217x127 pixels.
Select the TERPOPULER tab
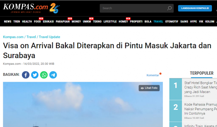click(201, 73)
